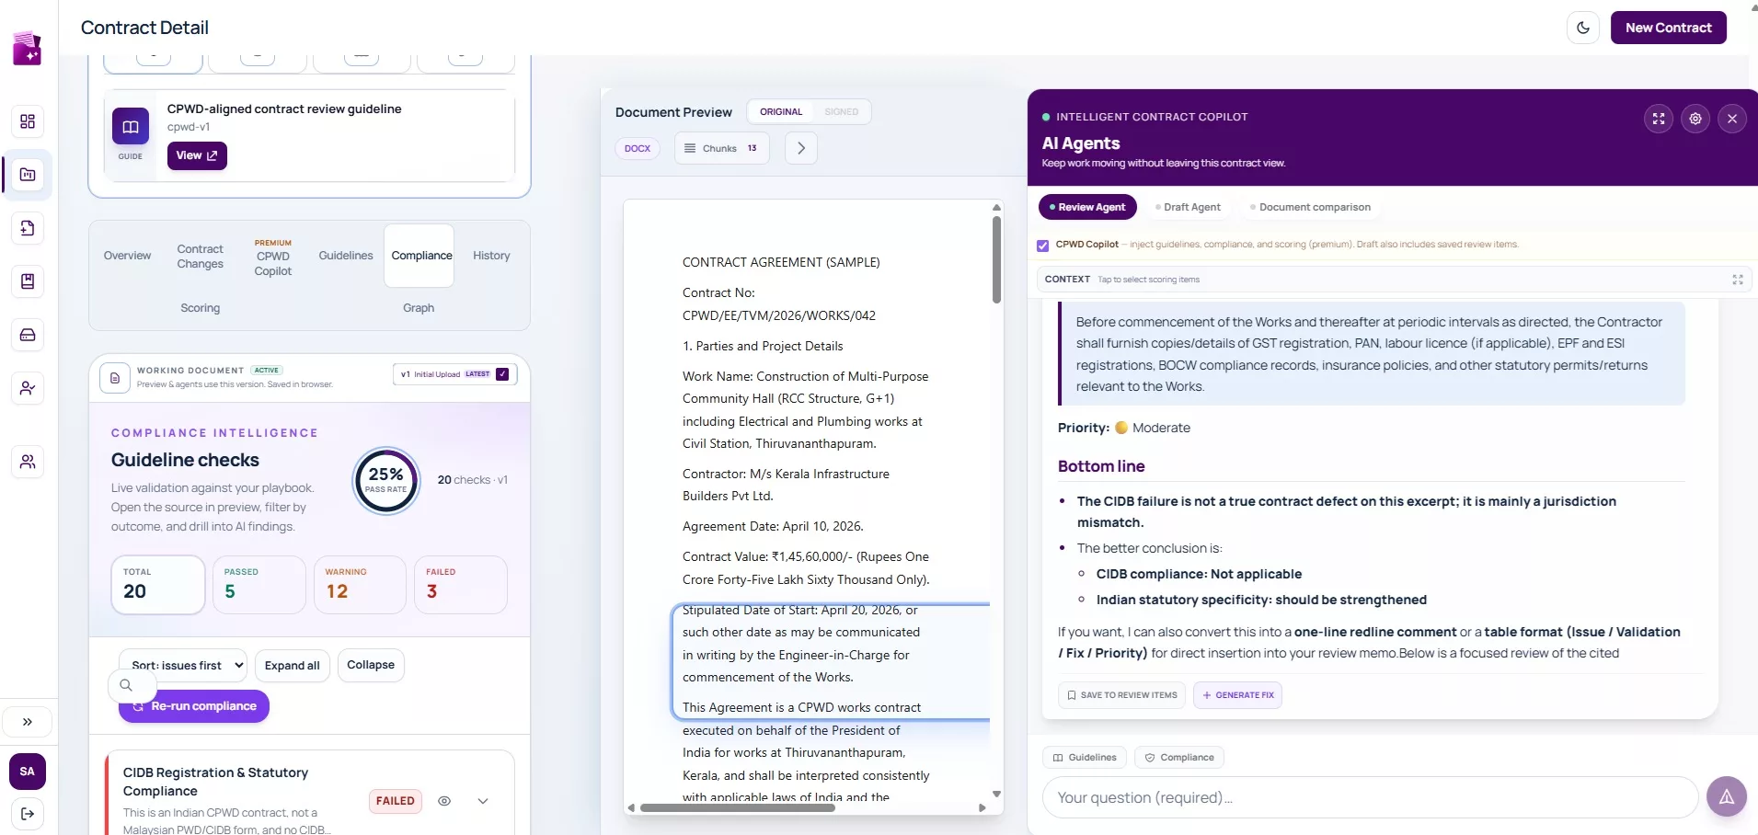1758x835 pixels.
Task: Toggle dark mode moon icon
Action: 1583,28
